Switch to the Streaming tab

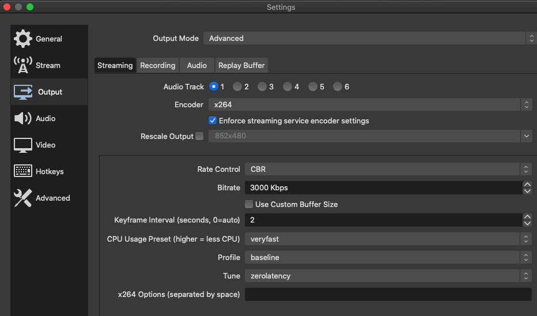point(115,66)
